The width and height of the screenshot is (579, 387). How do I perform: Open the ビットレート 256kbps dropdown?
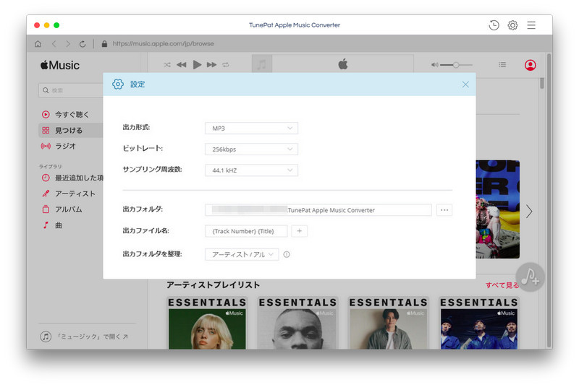tap(251, 149)
